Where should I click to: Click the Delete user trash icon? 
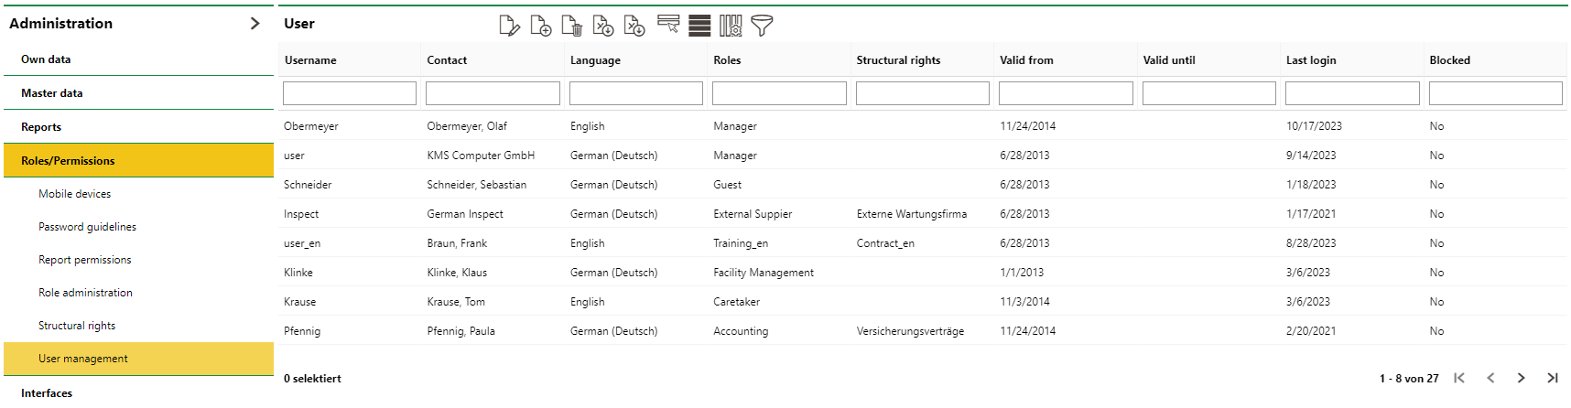(x=571, y=26)
